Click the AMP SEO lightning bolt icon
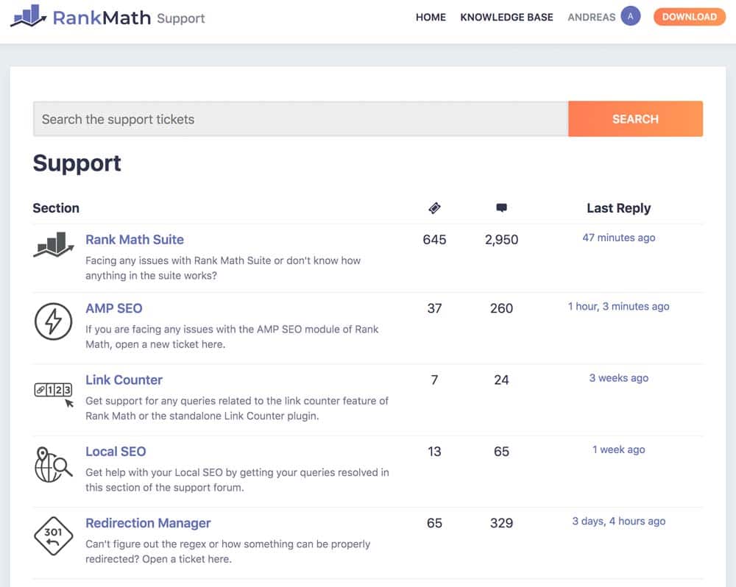This screenshot has width=736, height=587. (54, 321)
